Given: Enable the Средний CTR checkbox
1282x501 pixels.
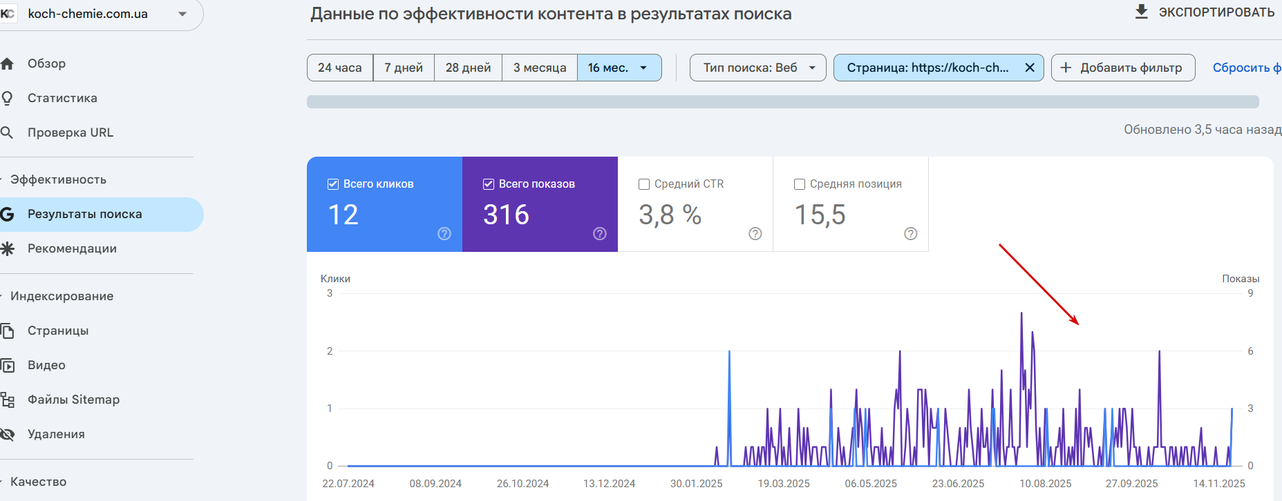Looking at the screenshot, I should 643,184.
